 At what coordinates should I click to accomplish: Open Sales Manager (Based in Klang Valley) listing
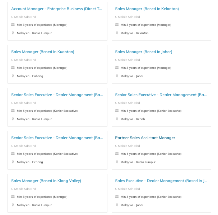pos(46,181)
